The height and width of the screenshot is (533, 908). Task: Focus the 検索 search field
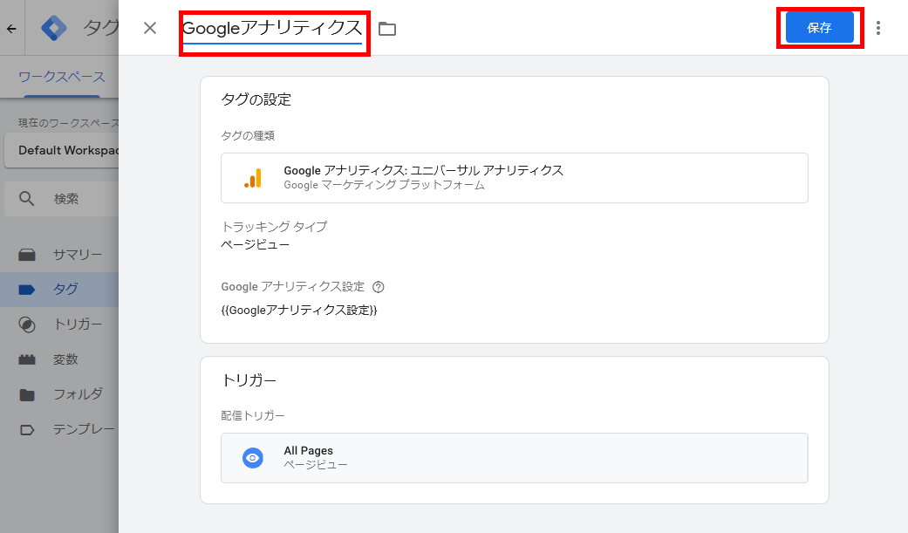(x=61, y=199)
